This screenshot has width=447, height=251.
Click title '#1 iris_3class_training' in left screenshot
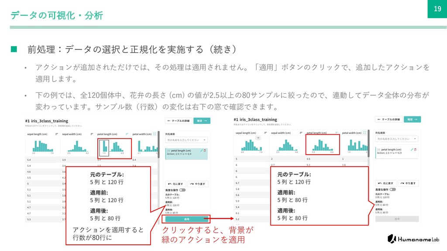coord(46,121)
